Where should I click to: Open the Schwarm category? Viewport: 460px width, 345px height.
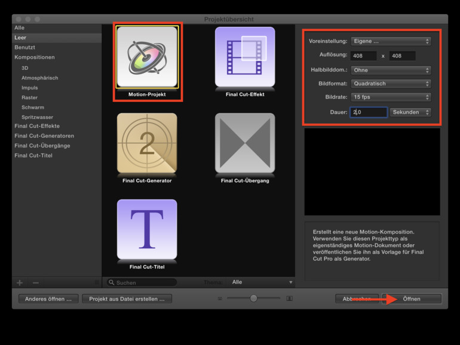coord(33,107)
